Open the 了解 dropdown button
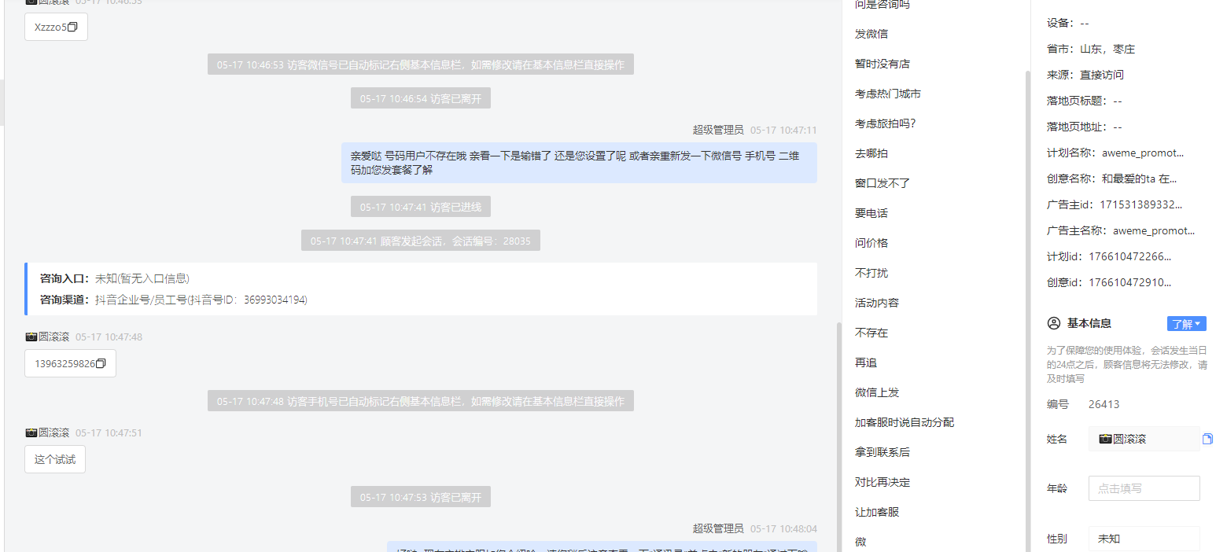Image resolution: width=1227 pixels, height=552 pixels. 1186,324
